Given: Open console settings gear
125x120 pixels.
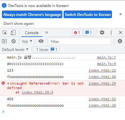Looking at the screenshot, I should point(120,41).
